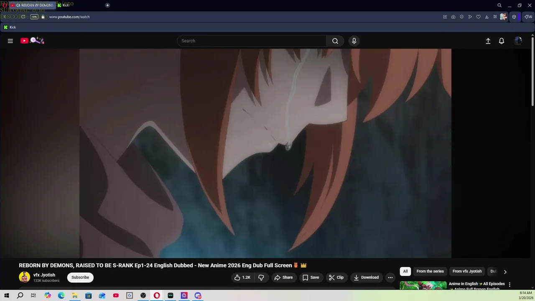The image size is (535, 301).
Task: Save the video to a playlist
Action: pos(311,278)
